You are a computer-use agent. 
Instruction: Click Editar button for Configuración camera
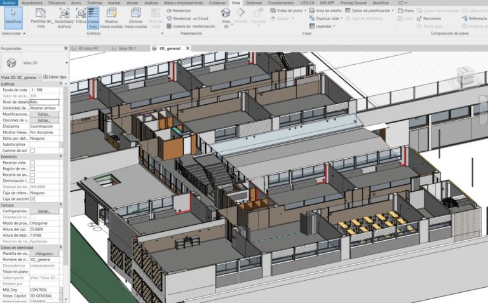pyautogui.click(x=44, y=211)
